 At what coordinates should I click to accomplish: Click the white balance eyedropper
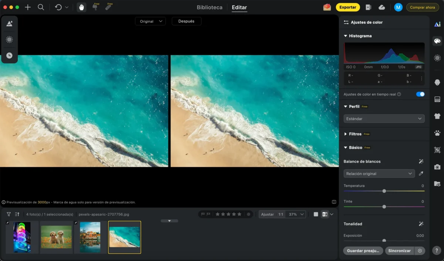coord(421,173)
